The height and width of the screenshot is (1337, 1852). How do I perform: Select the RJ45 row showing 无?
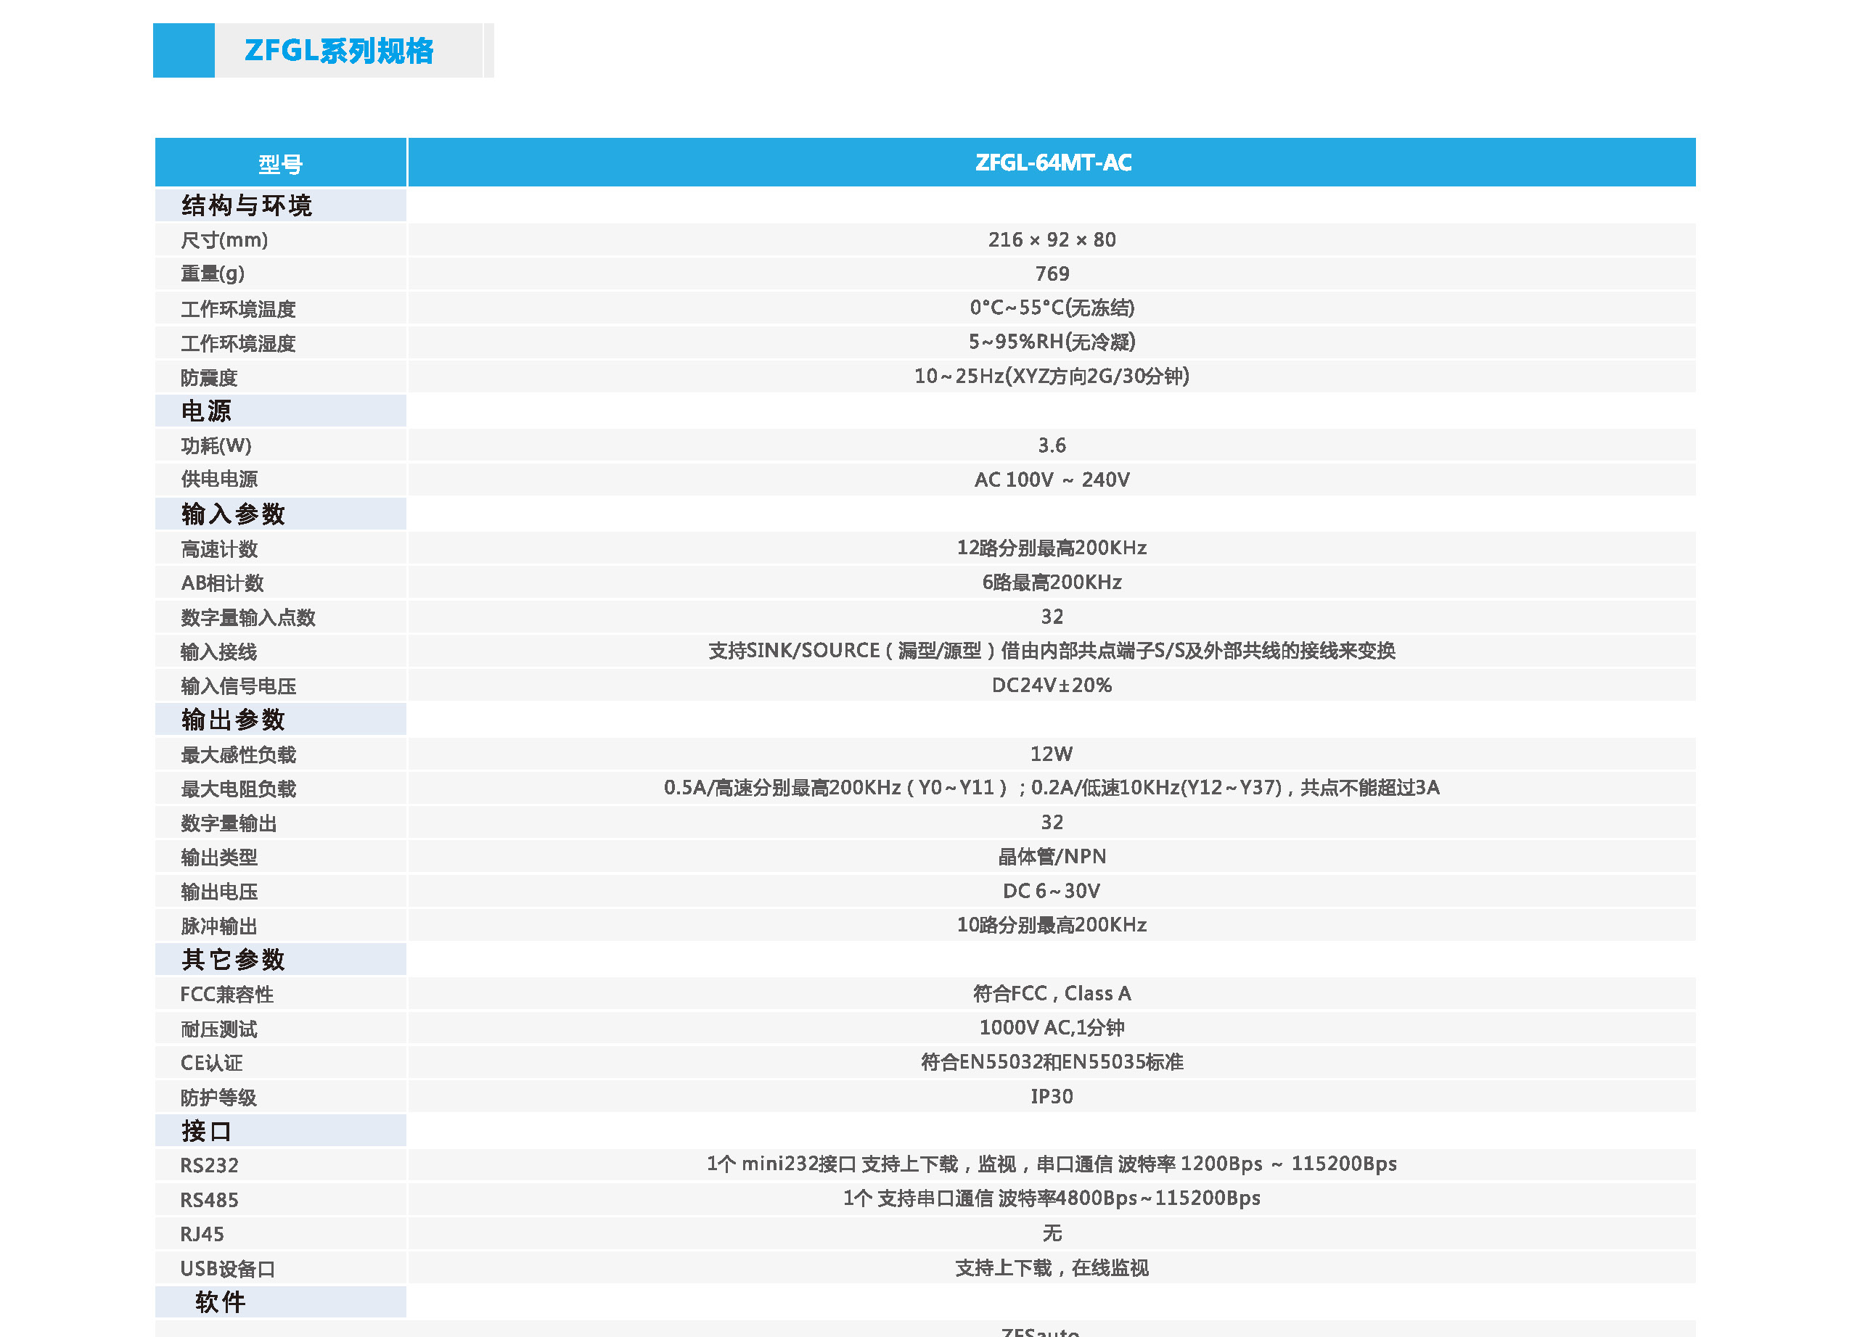[1054, 1234]
